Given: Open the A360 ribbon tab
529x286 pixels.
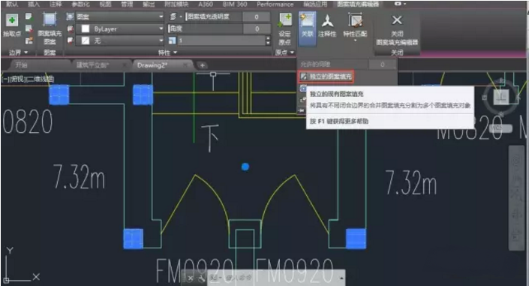Looking at the screenshot, I should 206,4.
